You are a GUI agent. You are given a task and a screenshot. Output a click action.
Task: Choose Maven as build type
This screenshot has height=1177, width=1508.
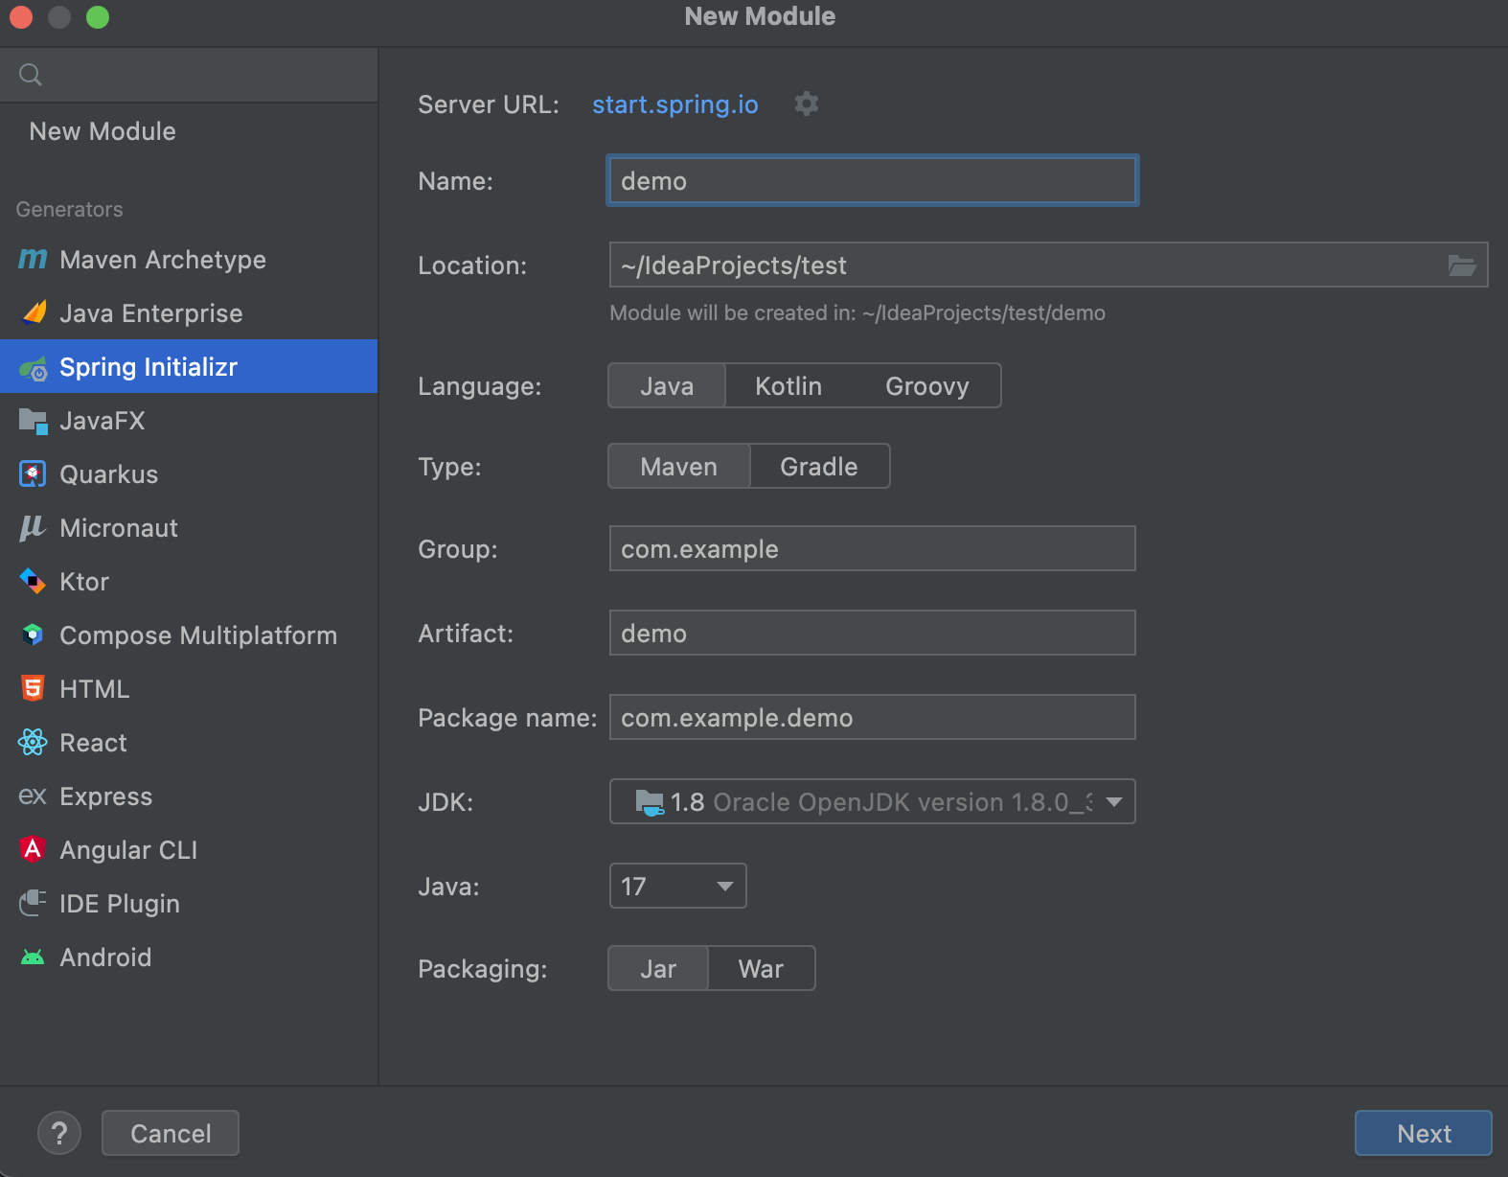[x=679, y=467]
